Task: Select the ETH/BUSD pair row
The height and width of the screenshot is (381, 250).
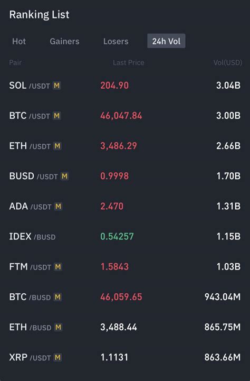Action: [125, 327]
